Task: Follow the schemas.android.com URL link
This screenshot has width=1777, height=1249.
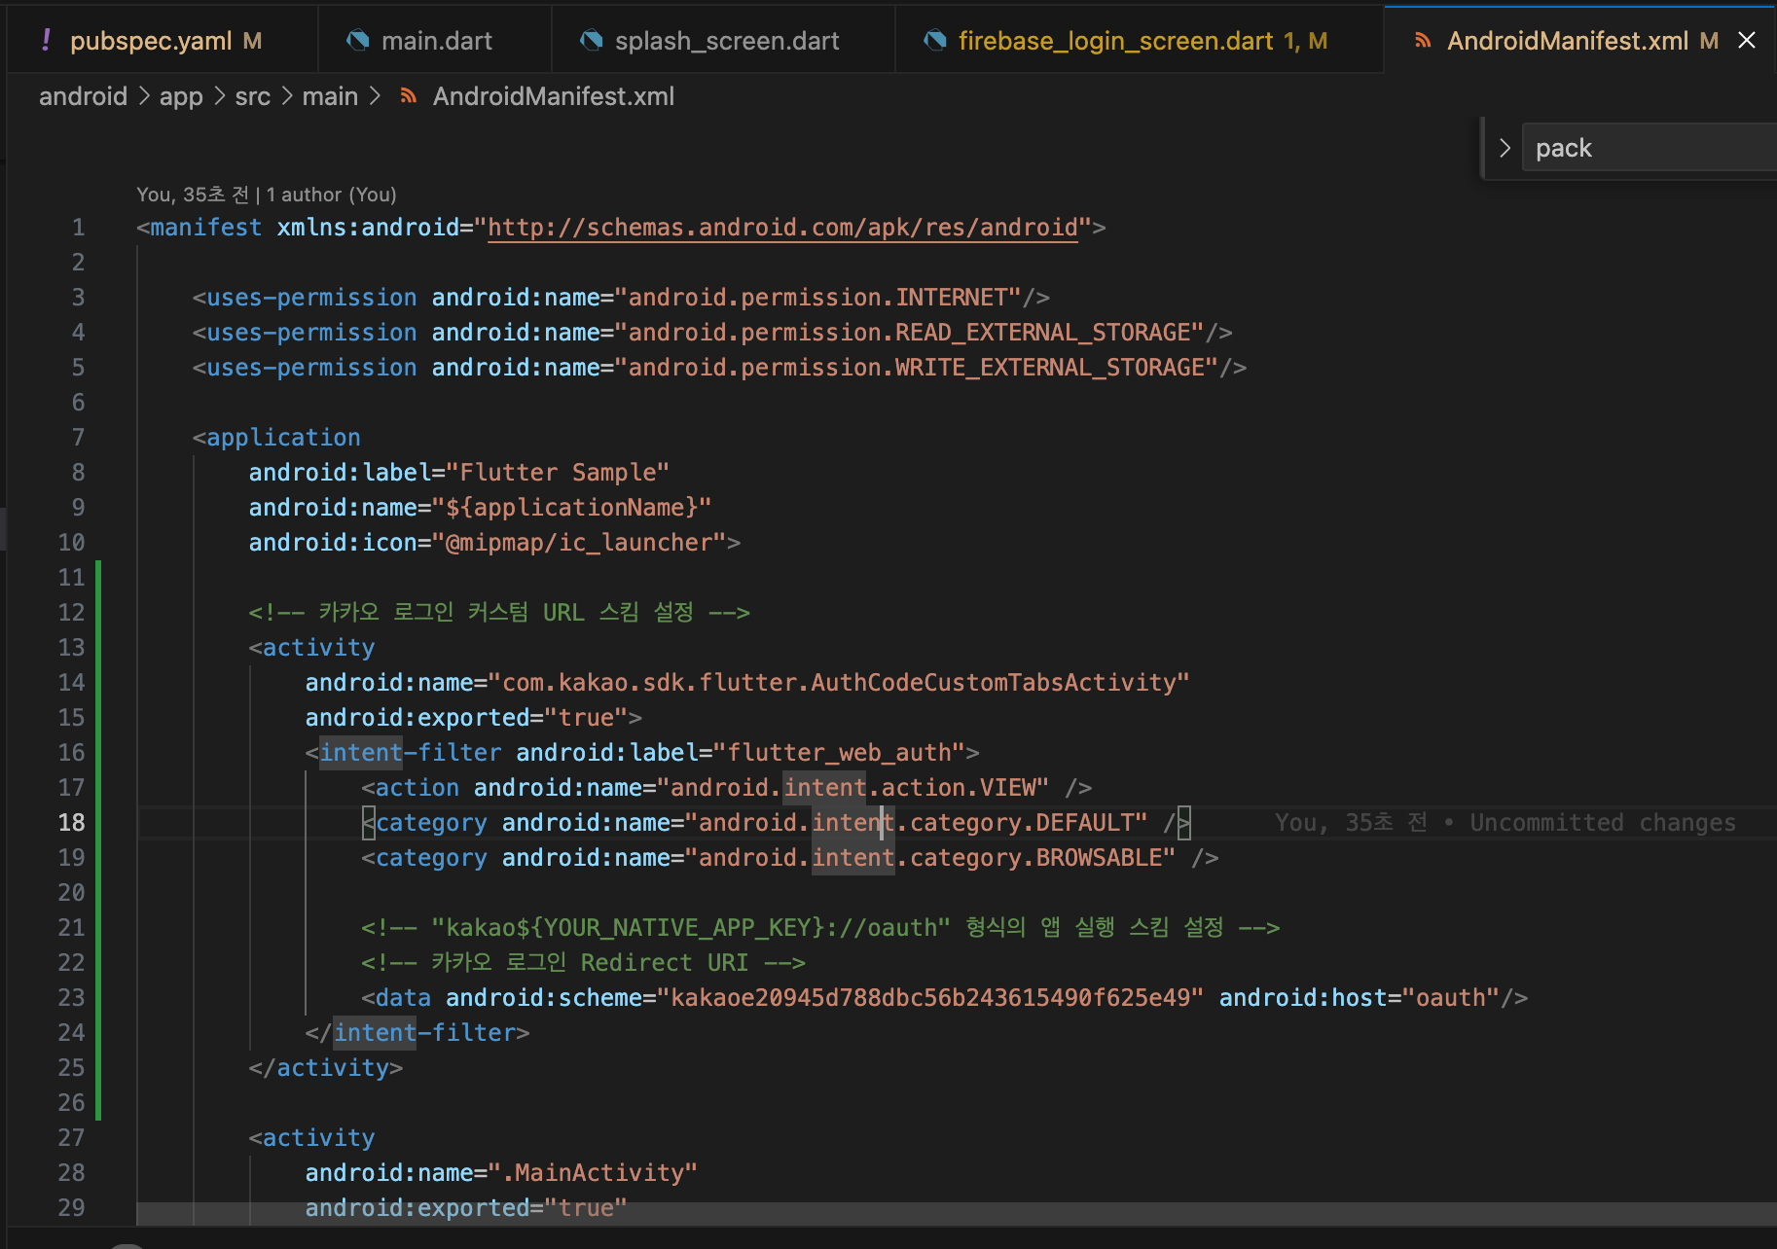Action: click(x=782, y=228)
